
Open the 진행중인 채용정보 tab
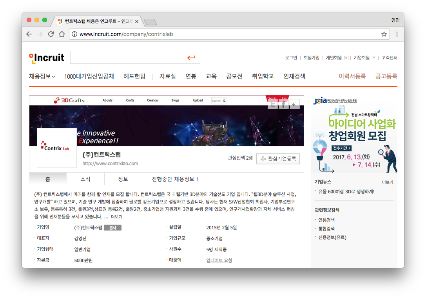176,179
